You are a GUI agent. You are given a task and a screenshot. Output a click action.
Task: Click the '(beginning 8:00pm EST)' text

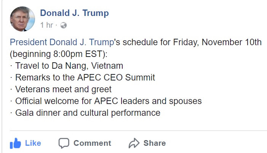[55, 54]
